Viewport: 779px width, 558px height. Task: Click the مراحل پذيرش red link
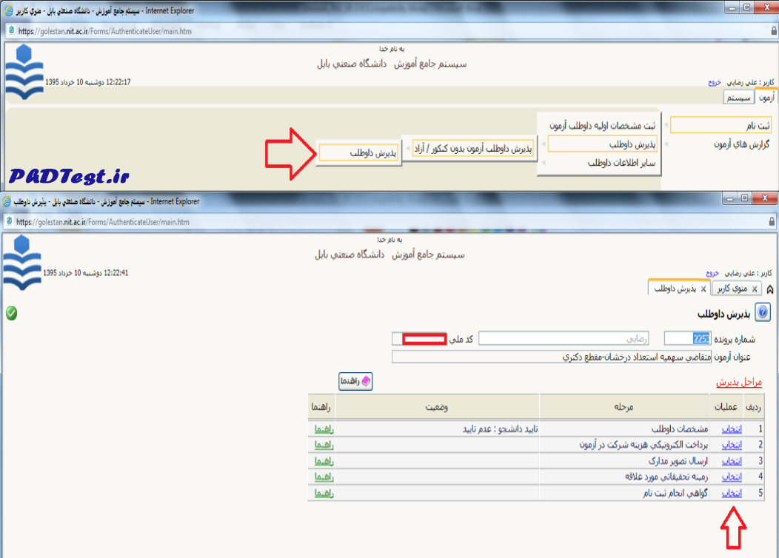[739, 382]
